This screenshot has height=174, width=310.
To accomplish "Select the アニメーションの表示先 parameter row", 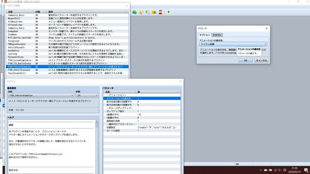I will 142,98.
